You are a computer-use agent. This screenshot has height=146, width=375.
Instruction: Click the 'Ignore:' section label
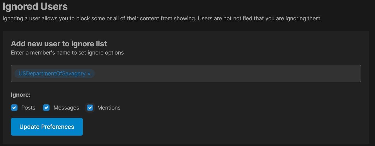tap(21, 95)
